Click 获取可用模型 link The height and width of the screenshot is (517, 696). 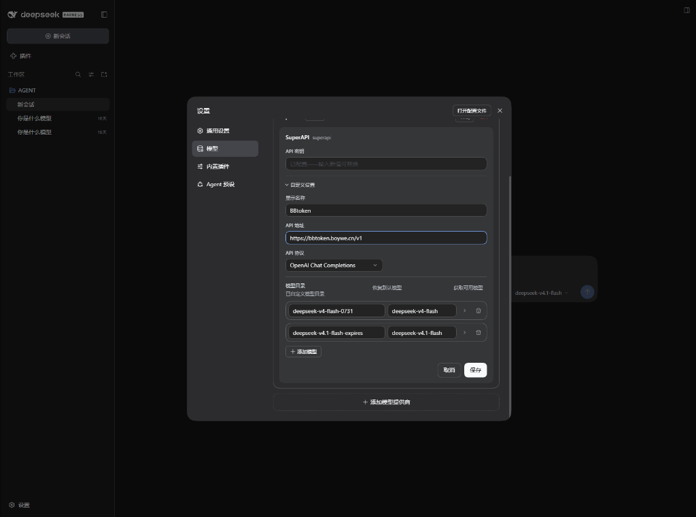[468, 287]
